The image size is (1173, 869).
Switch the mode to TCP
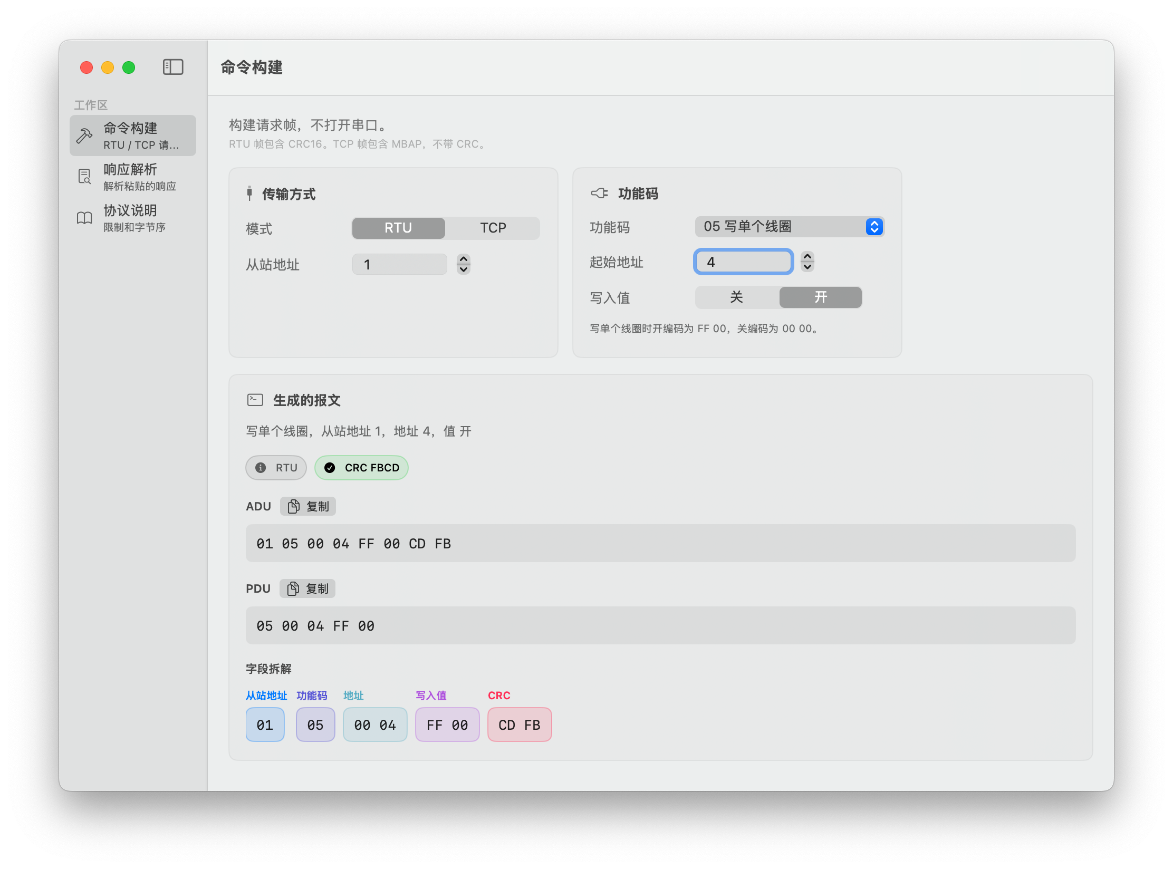(493, 228)
